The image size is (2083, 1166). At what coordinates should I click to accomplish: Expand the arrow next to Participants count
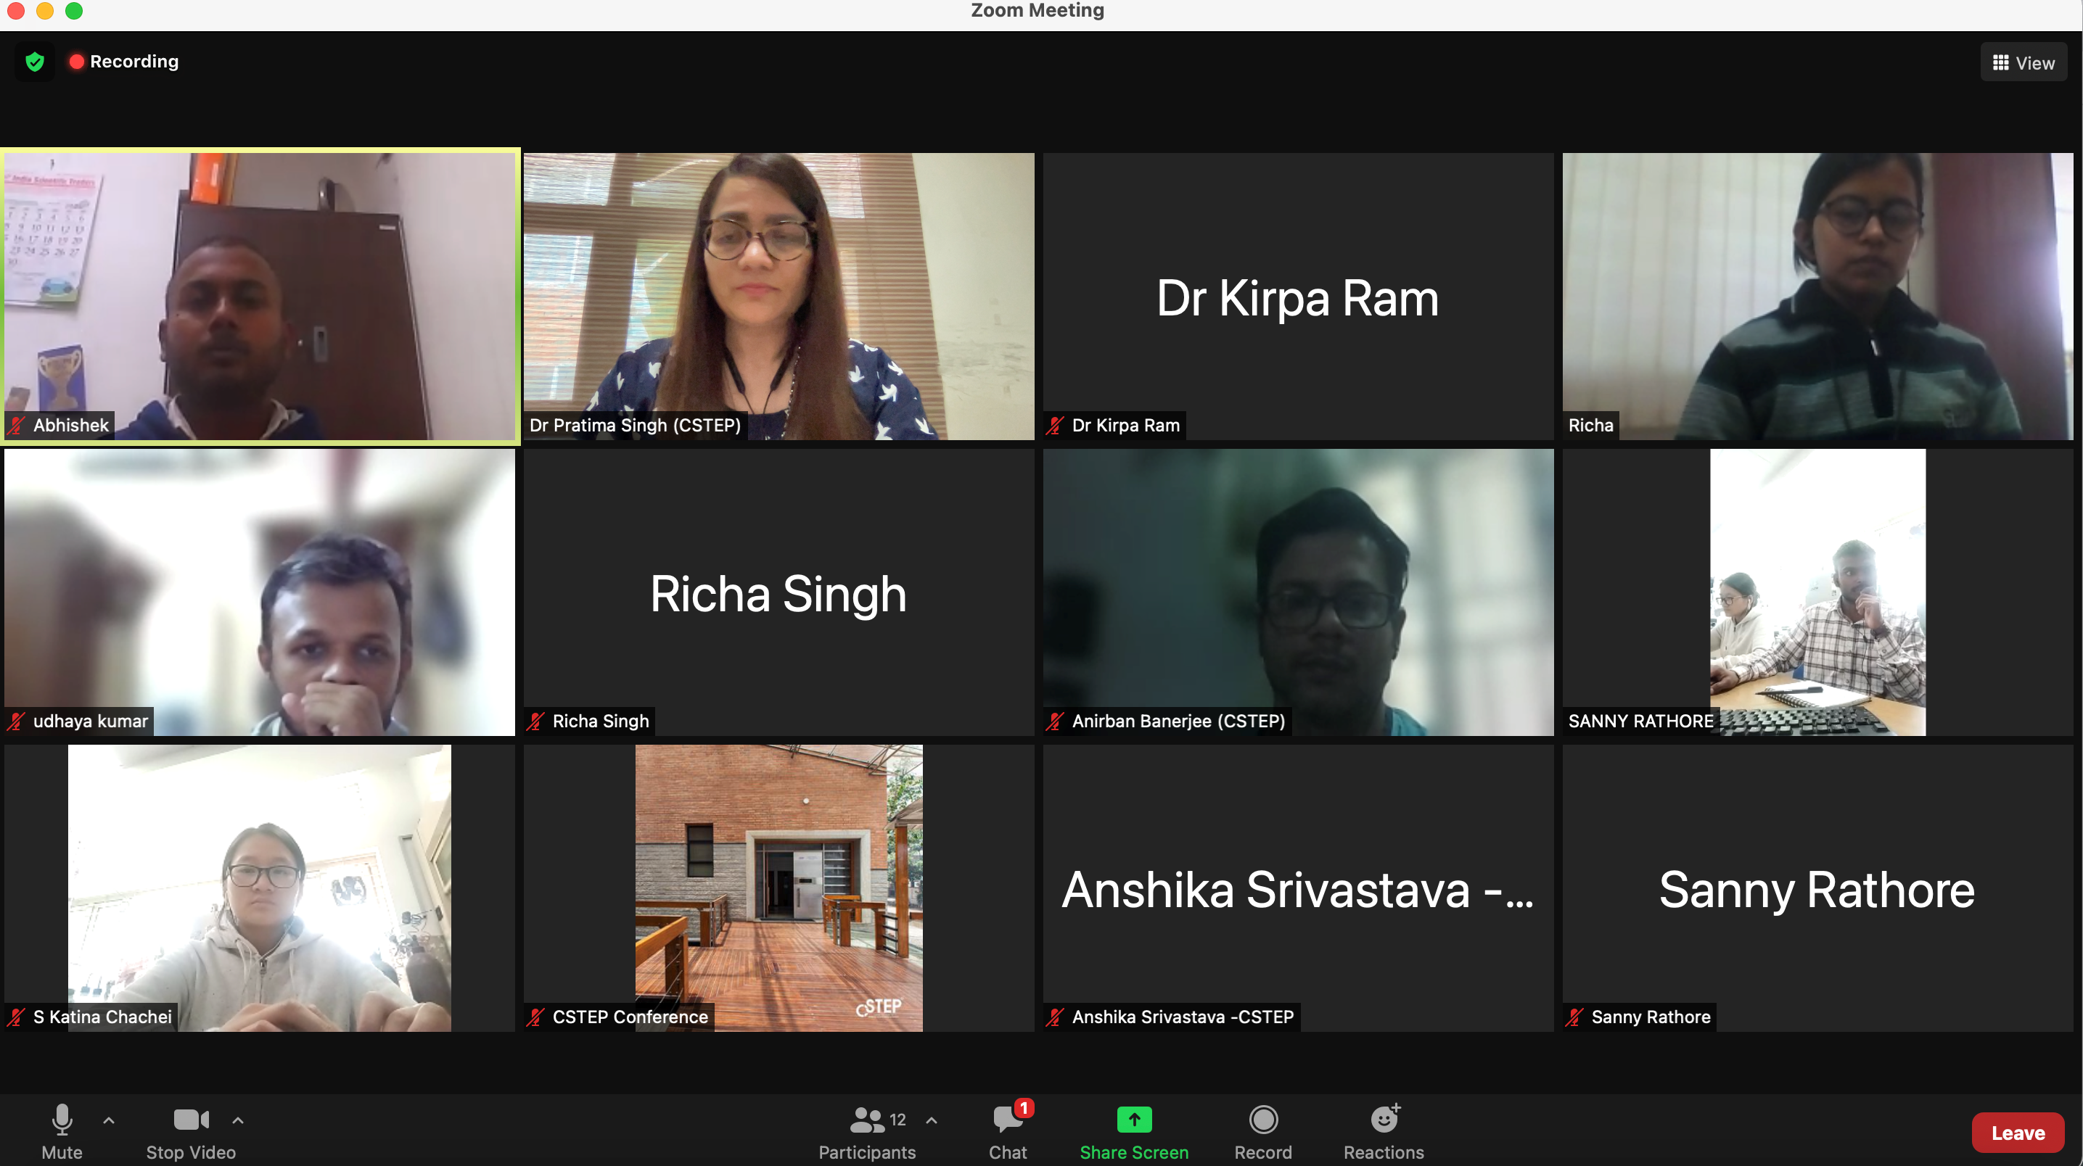932,1120
